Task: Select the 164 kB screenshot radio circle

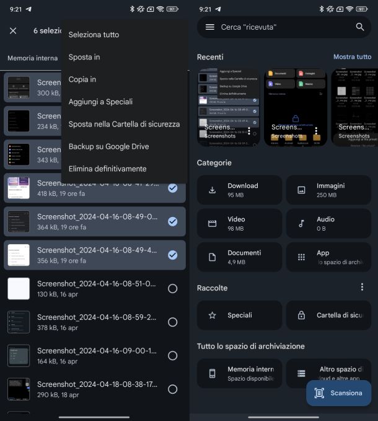Action: [172, 356]
